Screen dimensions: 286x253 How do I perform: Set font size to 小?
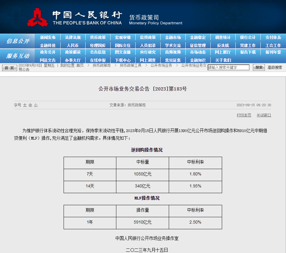pos(36,105)
